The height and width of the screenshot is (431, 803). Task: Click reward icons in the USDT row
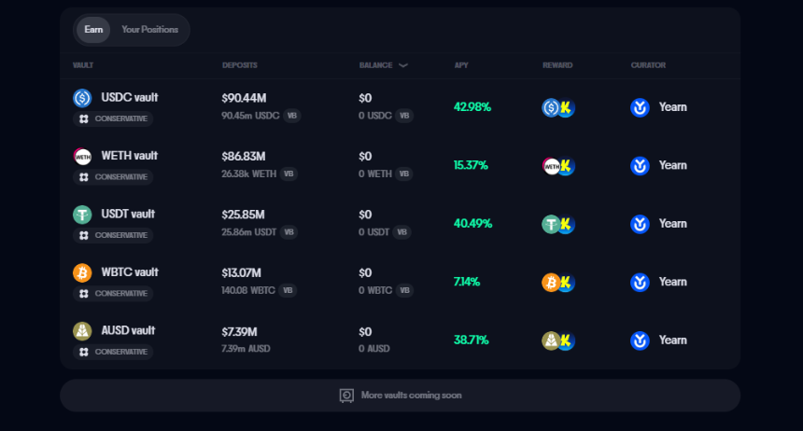click(x=557, y=224)
